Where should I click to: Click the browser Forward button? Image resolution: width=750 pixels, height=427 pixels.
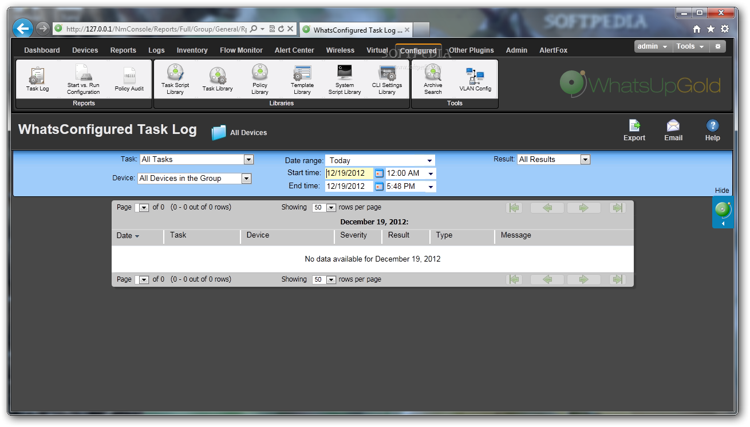point(43,29)
